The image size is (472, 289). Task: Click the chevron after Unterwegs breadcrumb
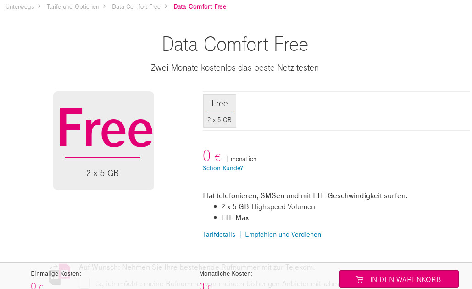click(39, 6)
